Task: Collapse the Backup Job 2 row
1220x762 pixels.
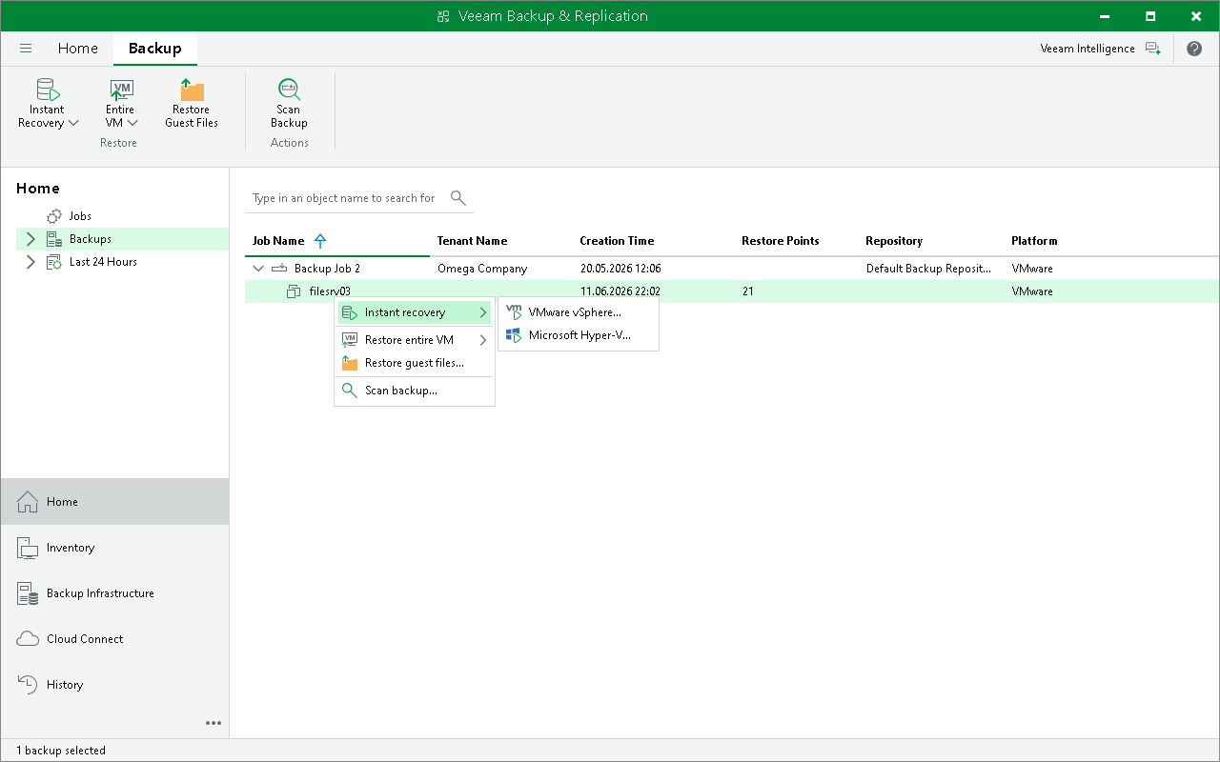Action: pos(257,269)
